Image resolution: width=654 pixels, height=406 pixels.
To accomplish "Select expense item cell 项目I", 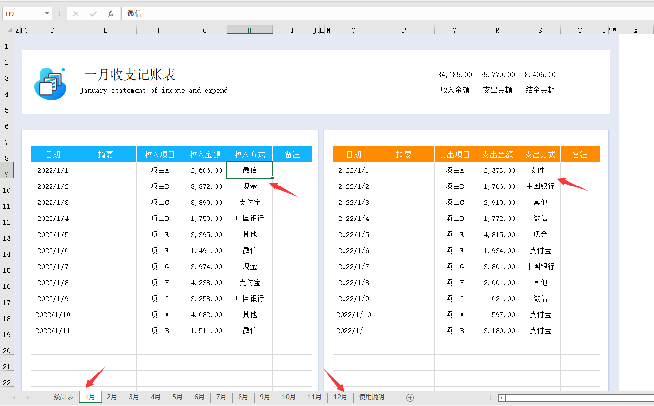I will (455, 299).
